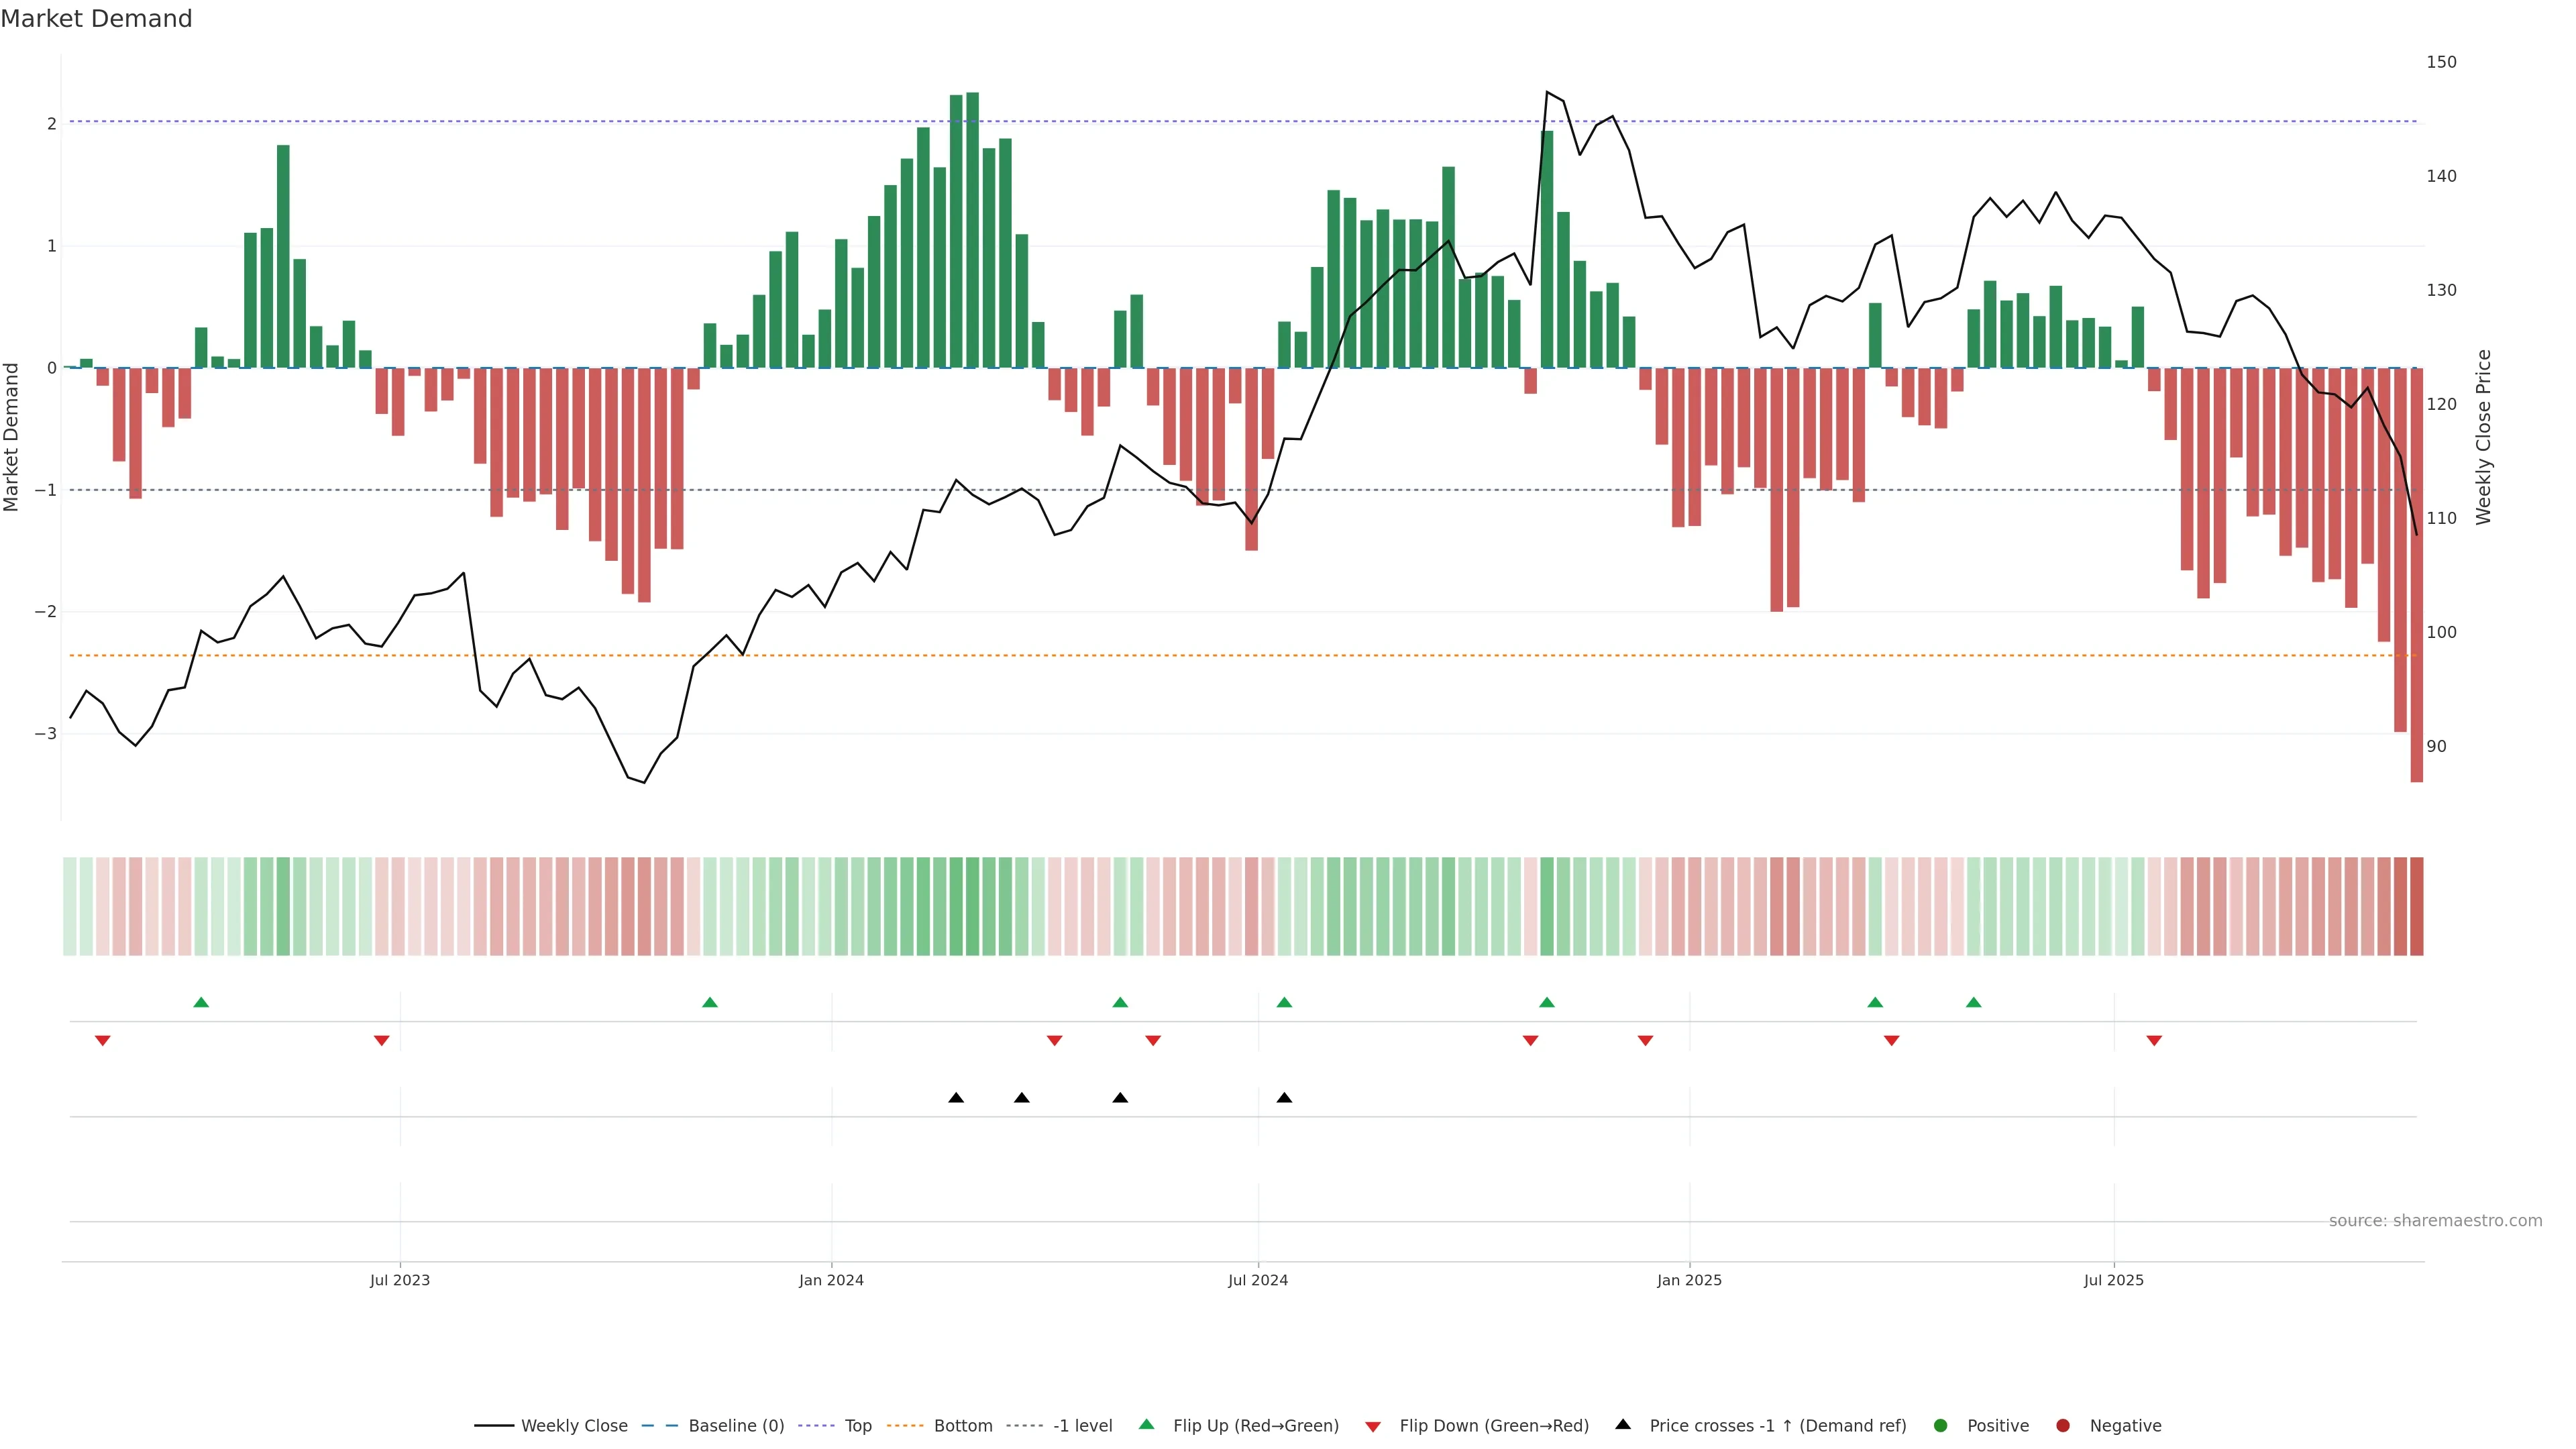Screen dimensions: 2576x1449
Task: Click the Jul 2025 x-axis label
Action: (x=2113, y=1280)
